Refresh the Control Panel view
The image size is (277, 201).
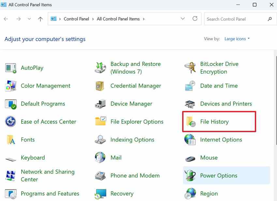195,19
